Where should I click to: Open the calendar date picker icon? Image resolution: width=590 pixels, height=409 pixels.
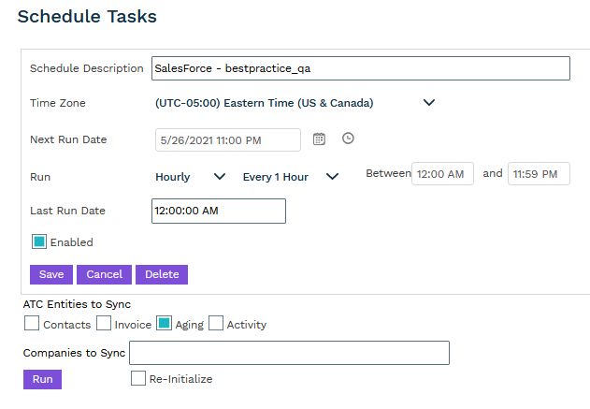[319, 139]
